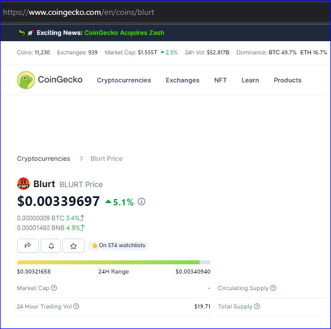Click the share arrow button
Image resolution: width=331 pixels, height=329 pixels.
[28, 245]
